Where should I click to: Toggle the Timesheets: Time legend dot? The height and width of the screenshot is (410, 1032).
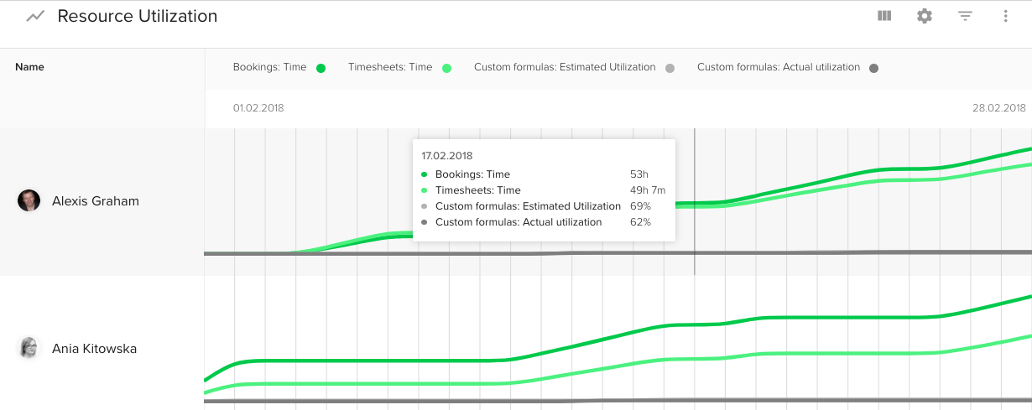pos(446,68)
